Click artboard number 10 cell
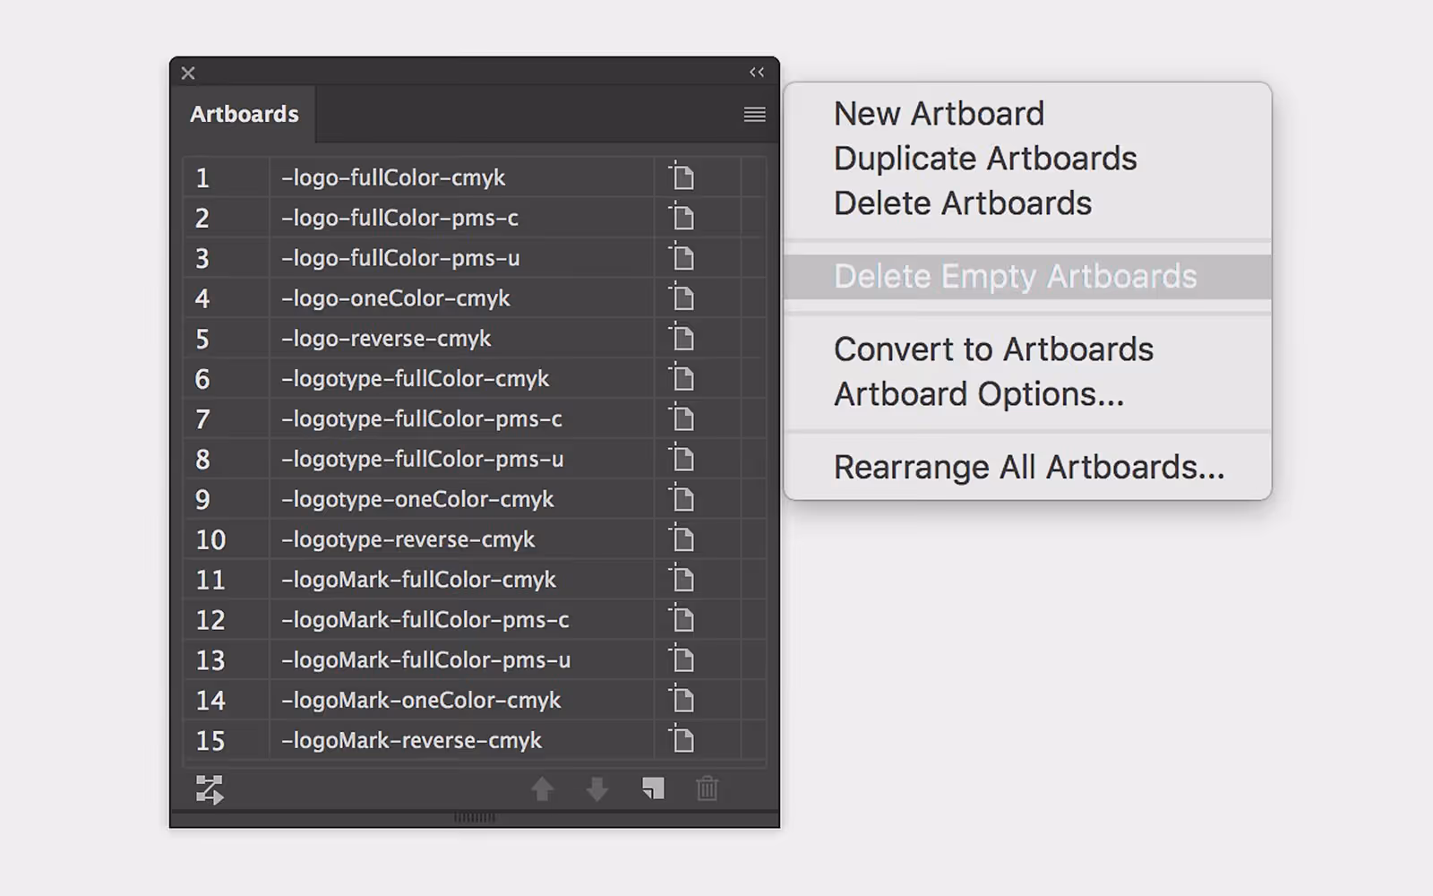Viewport: 1433px width, 896px height. [227, 539]
